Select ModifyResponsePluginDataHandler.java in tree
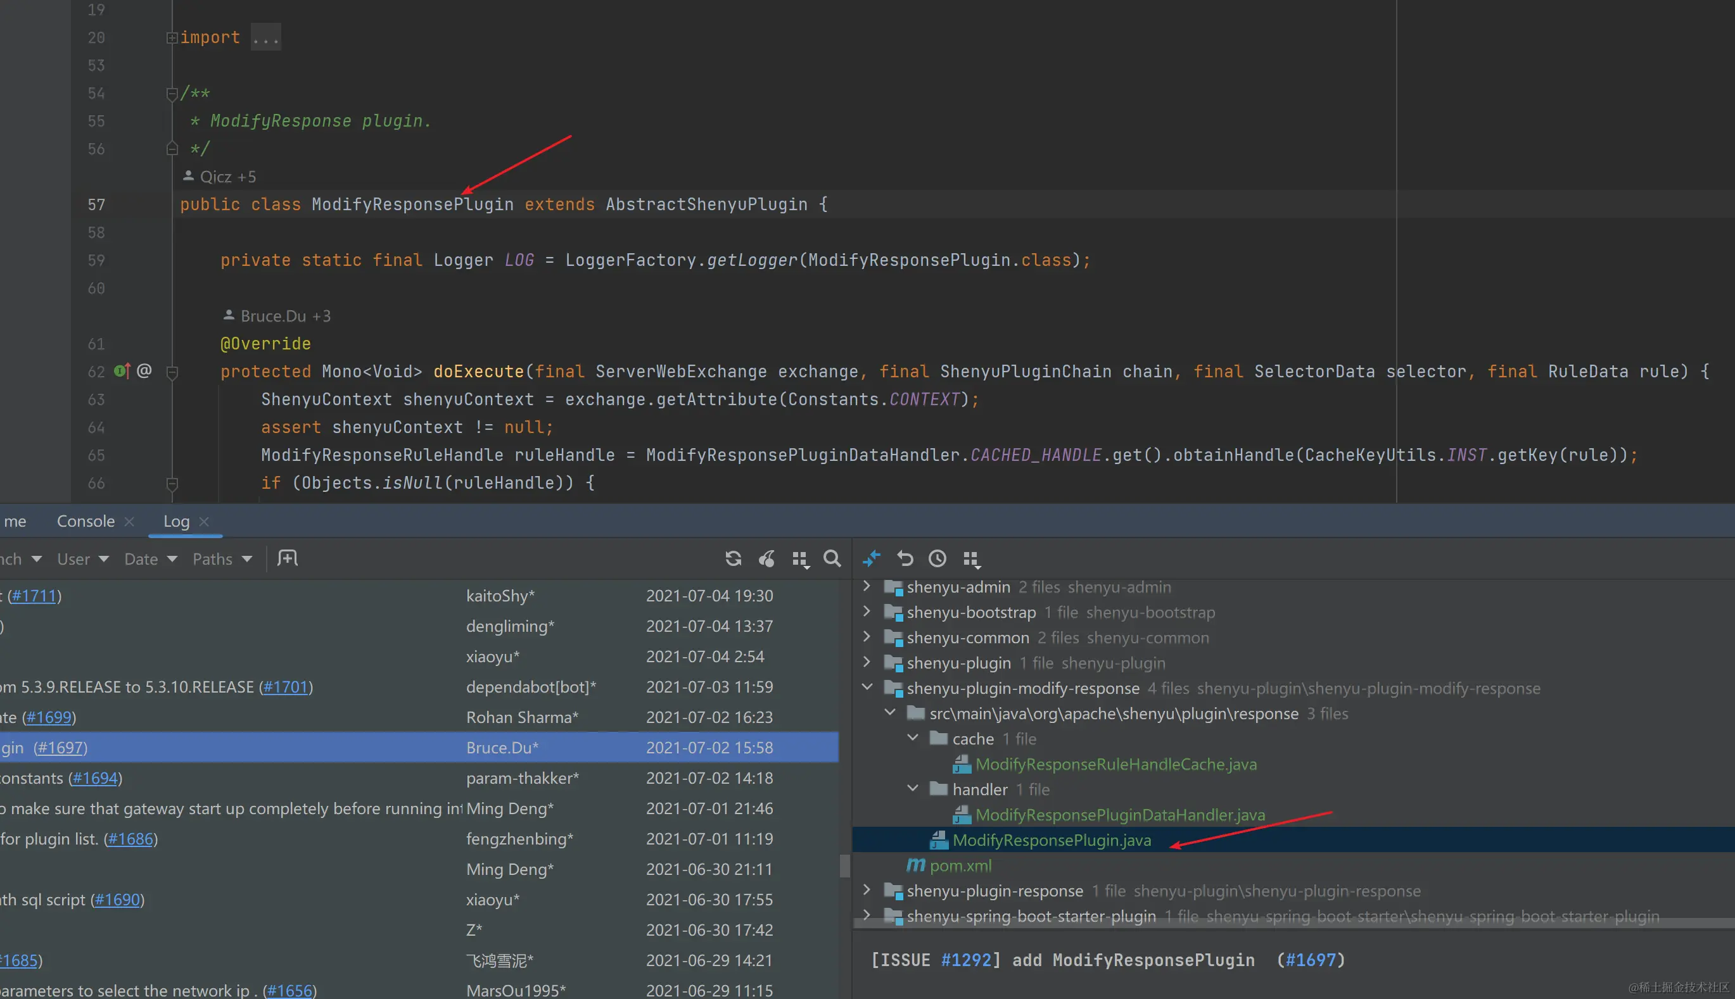This screenshot has width=1735, height=999. (1119, 814)
